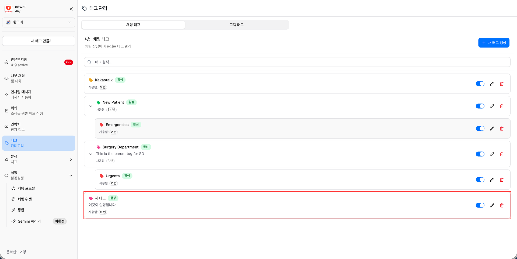Collapse the Surgery Department tag group
This screenshot has width=517, height=259.
tap(91, 154)
